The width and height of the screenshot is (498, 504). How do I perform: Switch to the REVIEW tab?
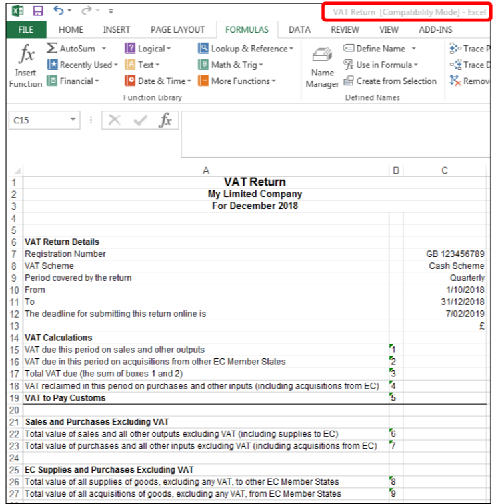(345, 29)
